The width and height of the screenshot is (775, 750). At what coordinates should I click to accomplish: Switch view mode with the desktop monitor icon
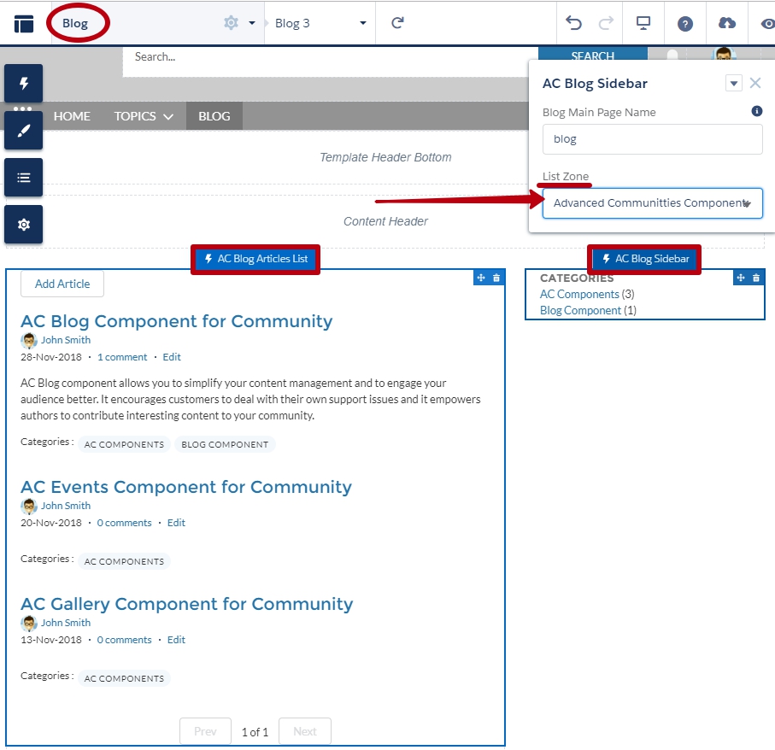pos(643,23)
